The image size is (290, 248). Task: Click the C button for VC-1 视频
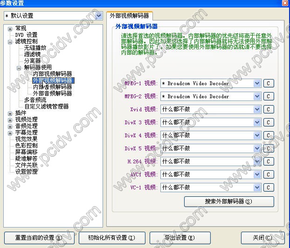click(x=269, y=188)
